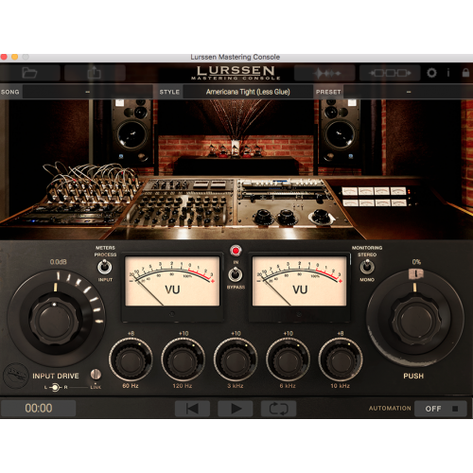Click the 120 Hz EQ knob
The width and height of the screenshot is (473, 473).
pyautogui.click(x=183, y=359)
